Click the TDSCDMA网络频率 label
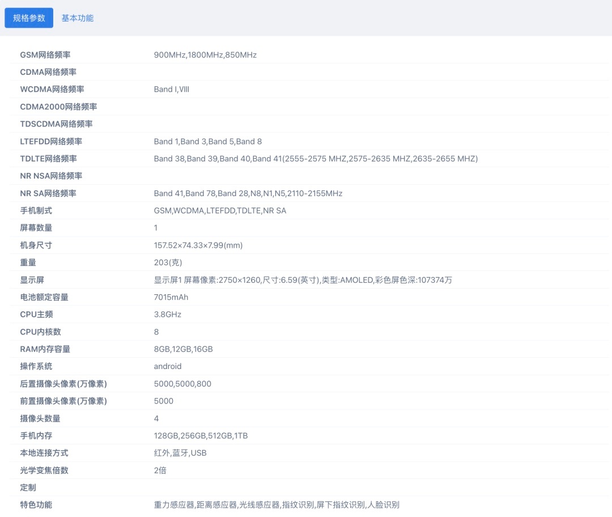Screen dimensions: 612x517 tap(56, 124)
